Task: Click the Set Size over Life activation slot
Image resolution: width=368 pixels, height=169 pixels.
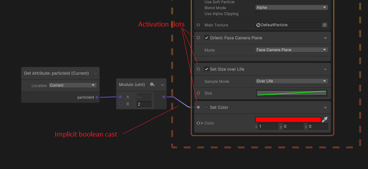Action: click(x=198, y=69)
